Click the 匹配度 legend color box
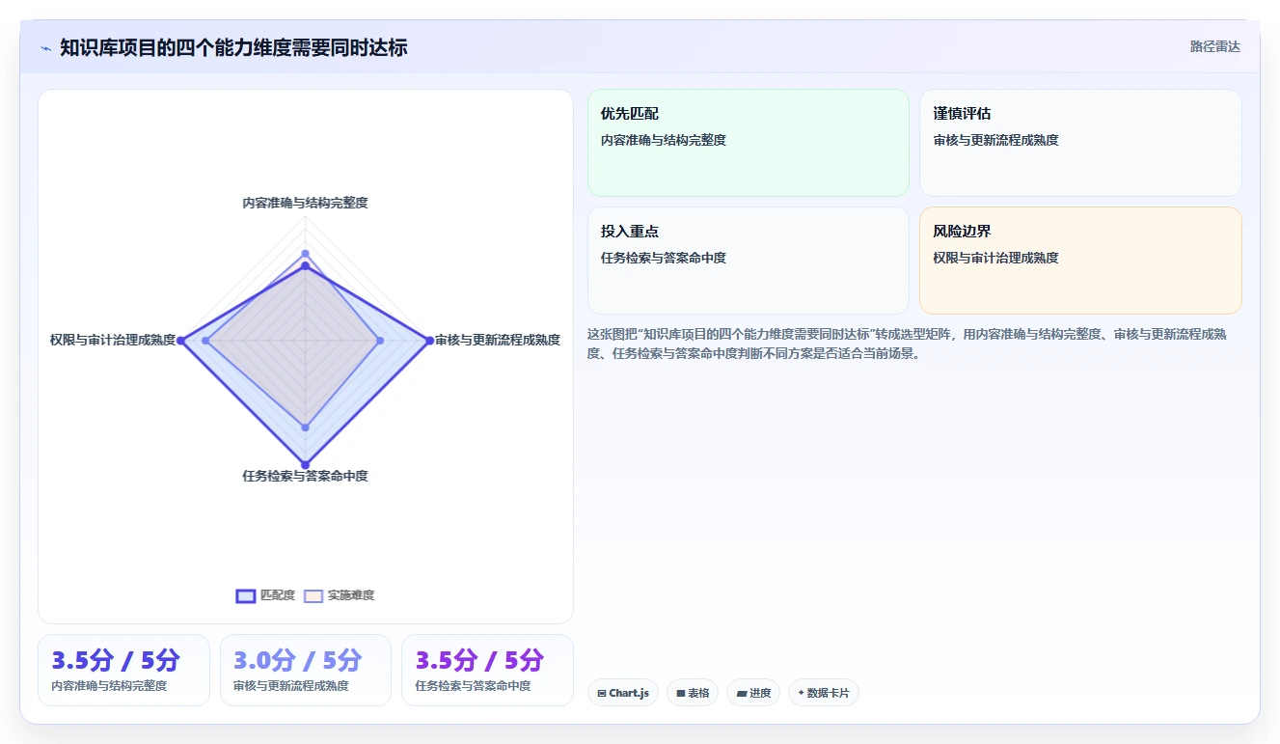The image size is (1280, 744). [x=246, y=596]
